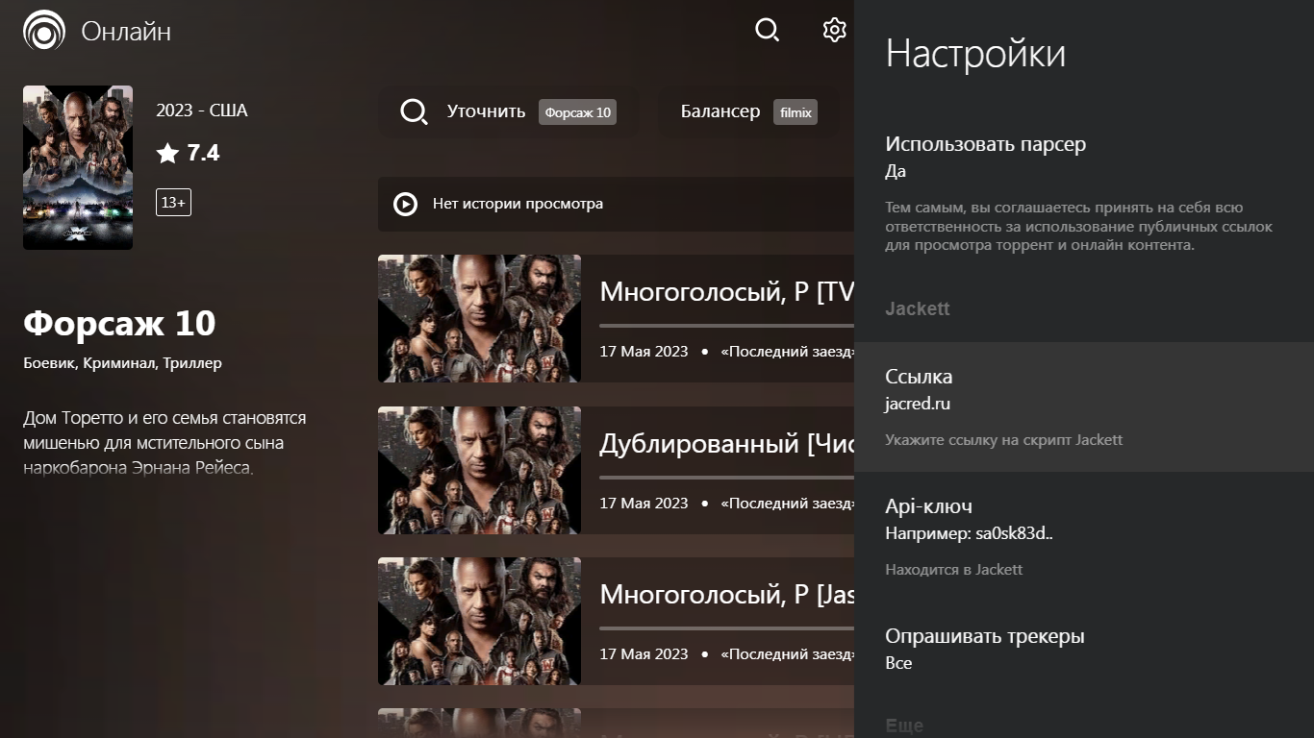The height and width of the screenshot is (738, 1314).
Task: Click the Jackett section heading
Action: pyautogui.click(x=918, y=308)
